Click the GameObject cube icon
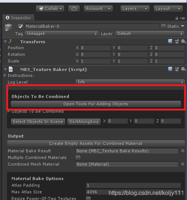The height and width of the screenshot is (200, 187). pyautogui.click(x=8, y=27)
